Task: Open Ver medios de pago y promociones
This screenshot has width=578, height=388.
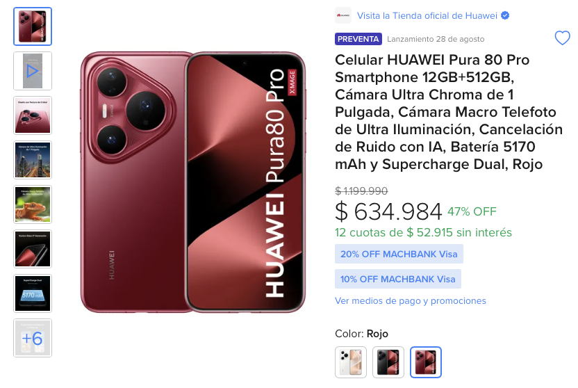Action: (411, 301)
